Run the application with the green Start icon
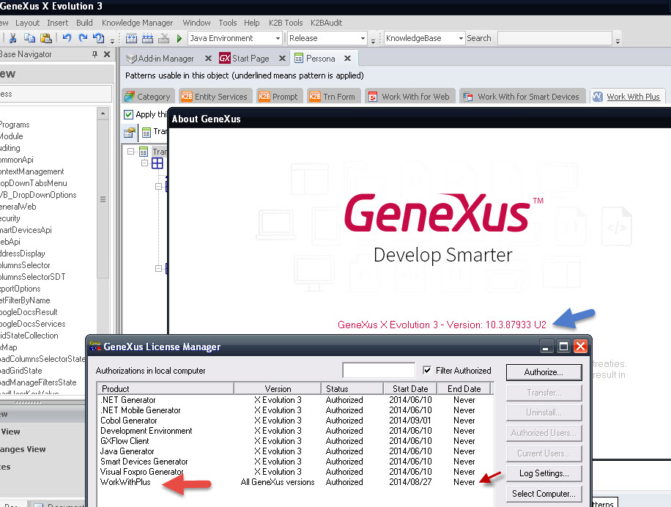This screenshot has height=507, width=671. (179, 38)
